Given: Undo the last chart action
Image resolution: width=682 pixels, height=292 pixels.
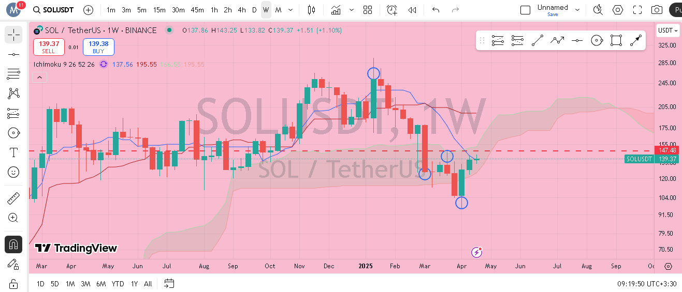Looking at the screenshot, I should click(x=436, y=10).
